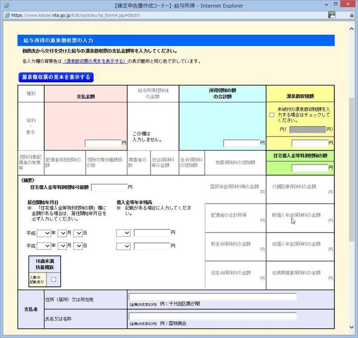
Task: Click the greyed 内( 円) unpaid tax field
Action: (307, 129)
